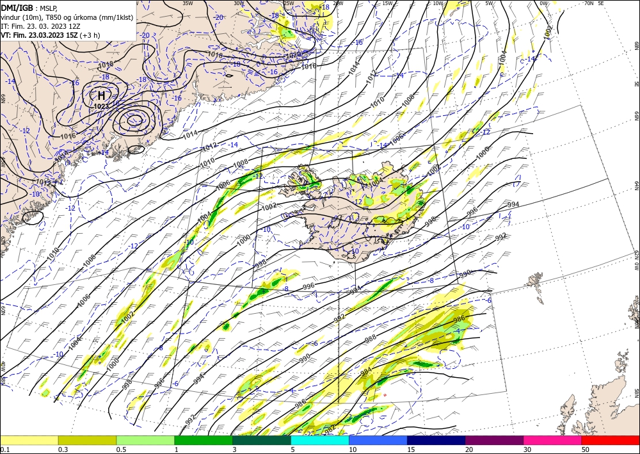The height and width of the screenshot is (454, 640).
Task: Click the '5W' longitude label
Action: (489, 3)
